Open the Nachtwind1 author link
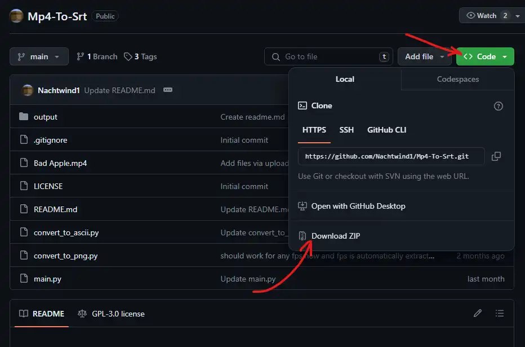The image size is (525, 347). click(59, 90)
